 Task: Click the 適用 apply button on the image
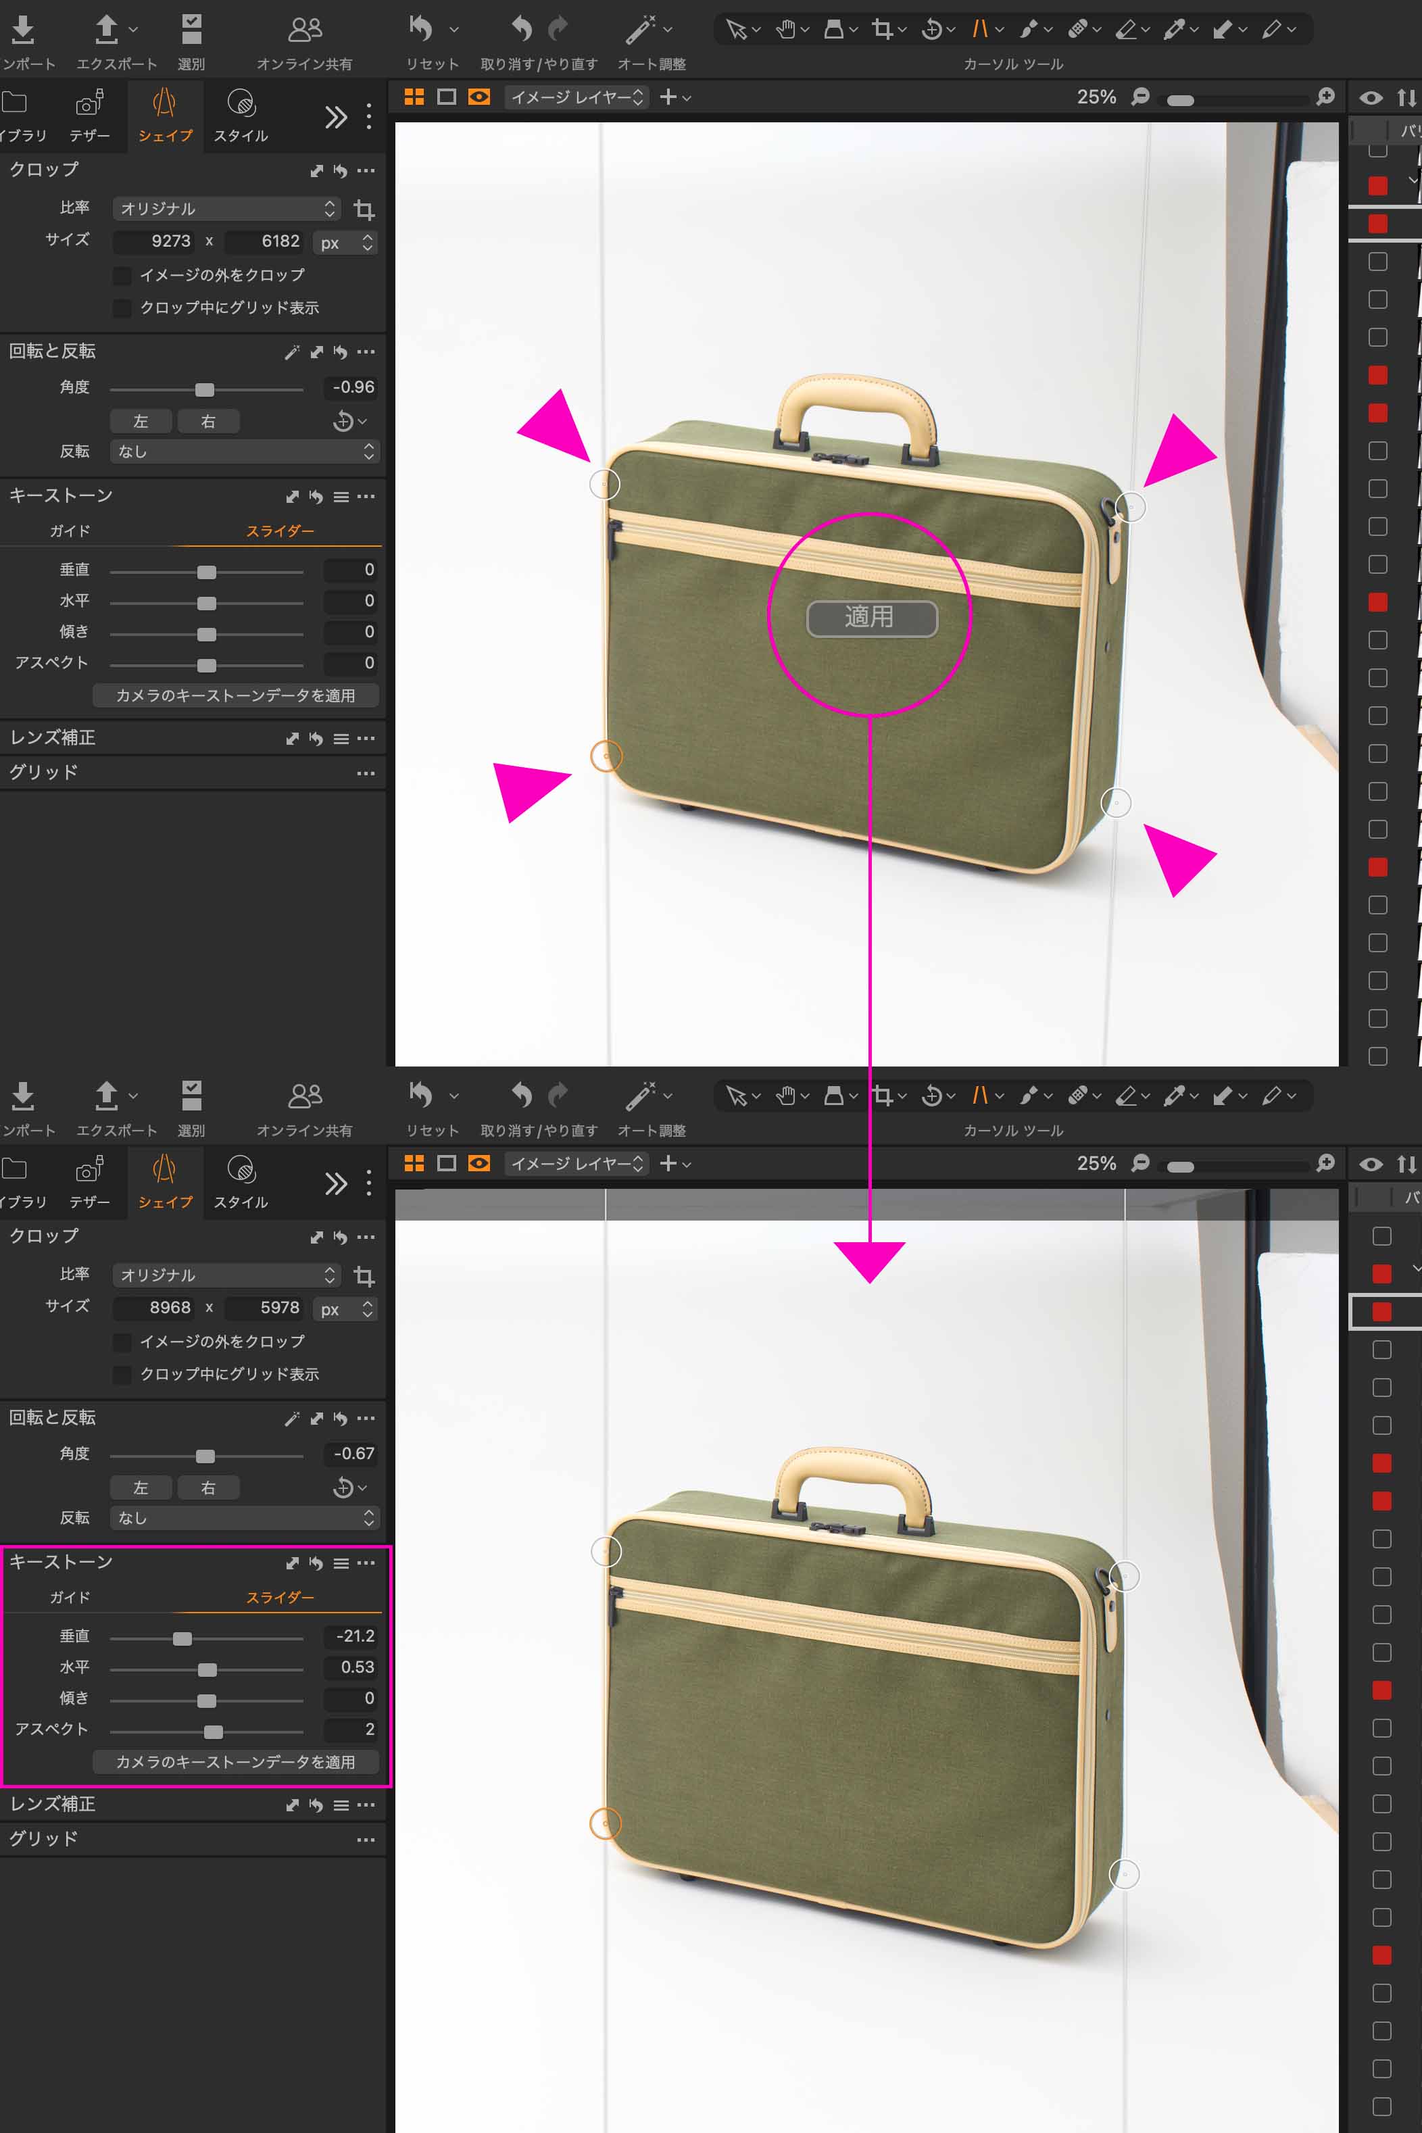pos(871,618)
